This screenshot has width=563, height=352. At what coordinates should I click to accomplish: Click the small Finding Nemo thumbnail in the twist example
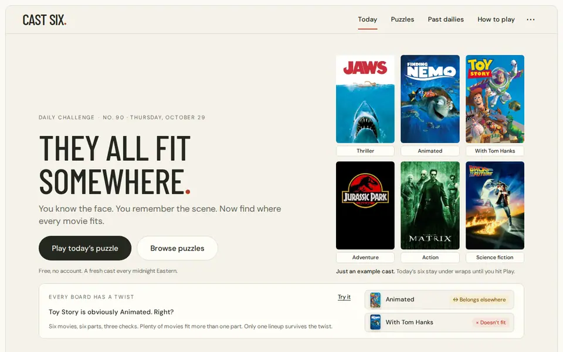375,322
